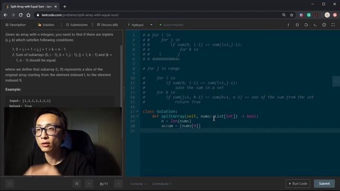Click the 'save the sum in a set' comment
The width and height of the screenshot is (340, 191).
199,88
